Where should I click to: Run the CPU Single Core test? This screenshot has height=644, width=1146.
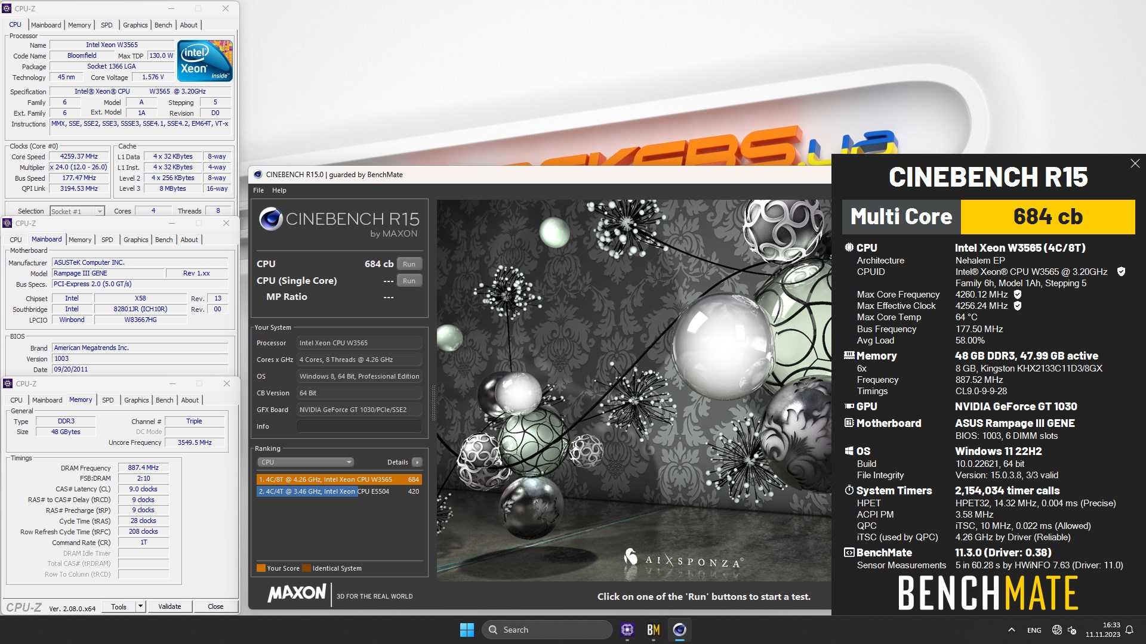(409, 281)
